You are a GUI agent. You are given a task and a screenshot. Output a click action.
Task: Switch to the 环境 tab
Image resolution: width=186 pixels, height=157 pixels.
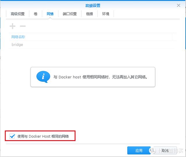(105, 14)
